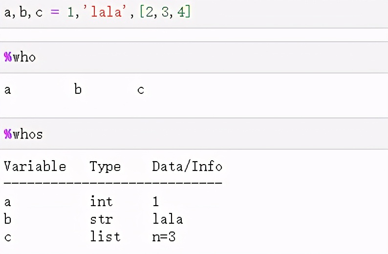Click the %whos magic command cell
Viewport: 388px width, 254px height.
(194, 134)
